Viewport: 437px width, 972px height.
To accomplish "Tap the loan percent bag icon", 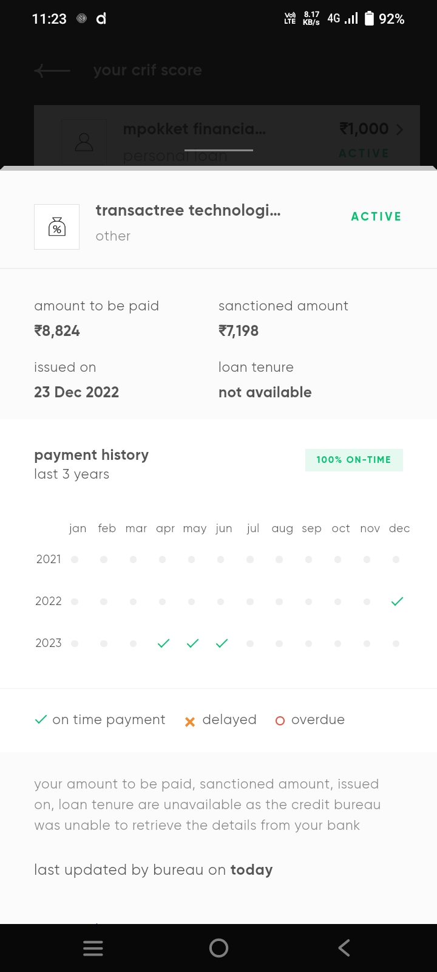I will tap(56, 227).
